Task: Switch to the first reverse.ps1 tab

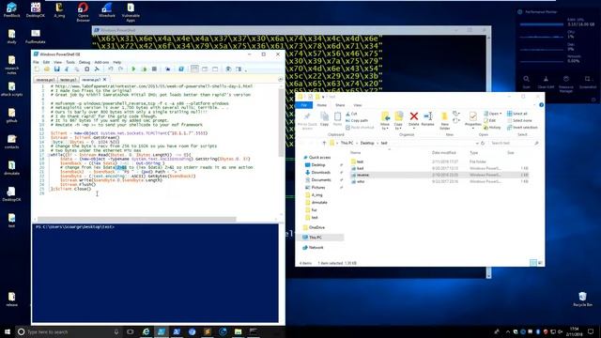Action: [x=45, y=80]
